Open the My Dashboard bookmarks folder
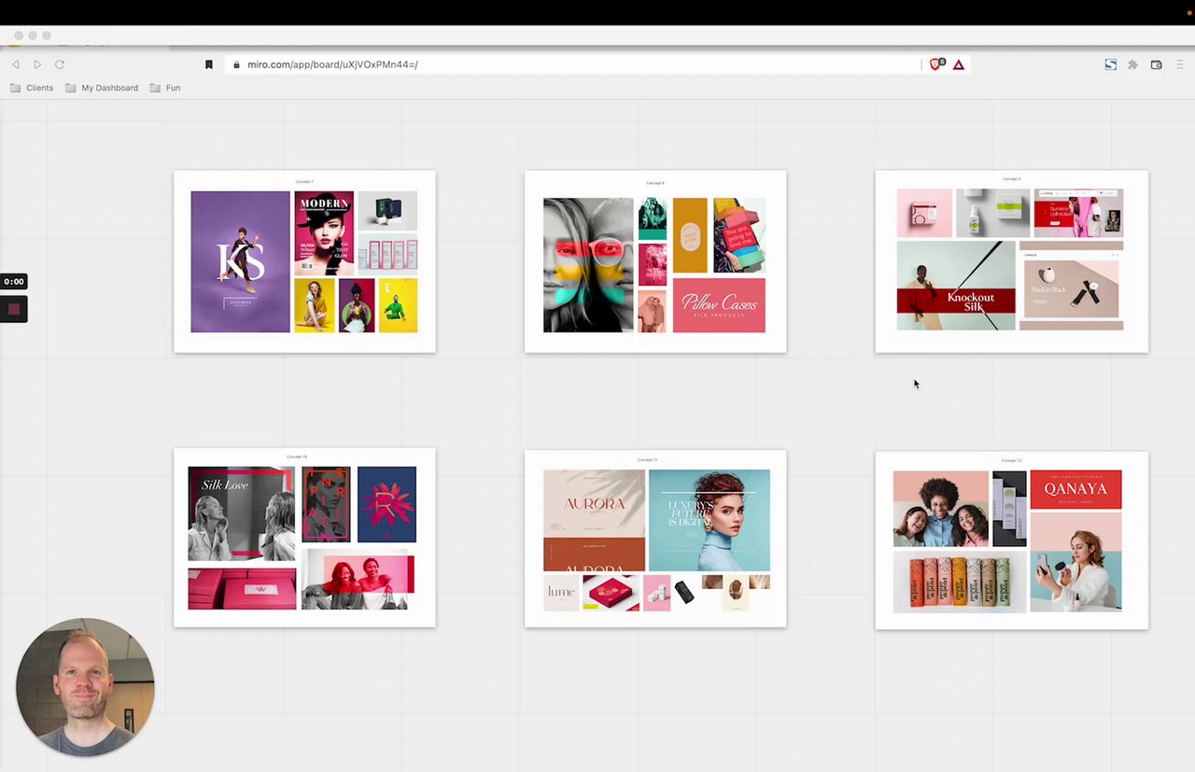The image size is (1195, 772). [x=102, y=88]
